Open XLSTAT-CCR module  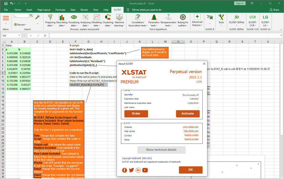252,20
